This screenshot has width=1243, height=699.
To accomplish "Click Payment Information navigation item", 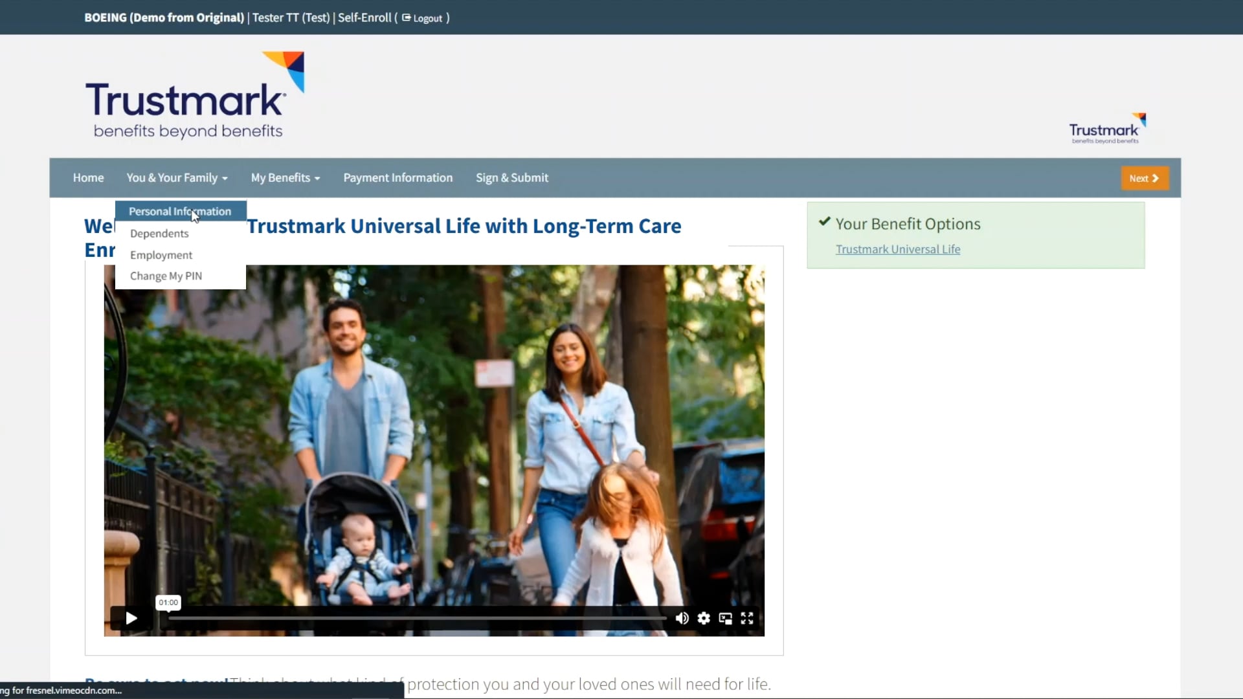I will [399, 177].
